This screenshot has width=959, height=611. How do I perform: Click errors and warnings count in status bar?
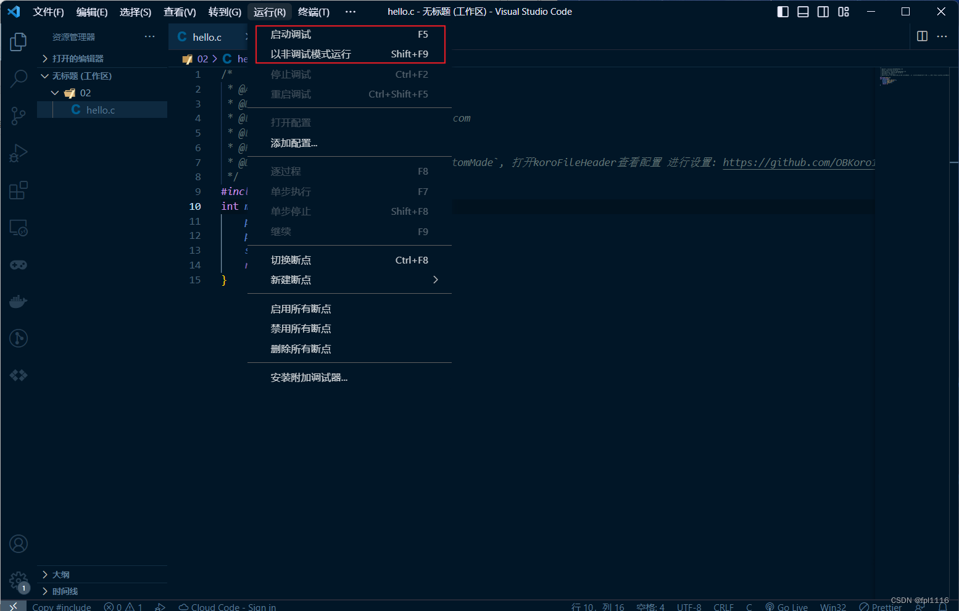tap(123, 607)
